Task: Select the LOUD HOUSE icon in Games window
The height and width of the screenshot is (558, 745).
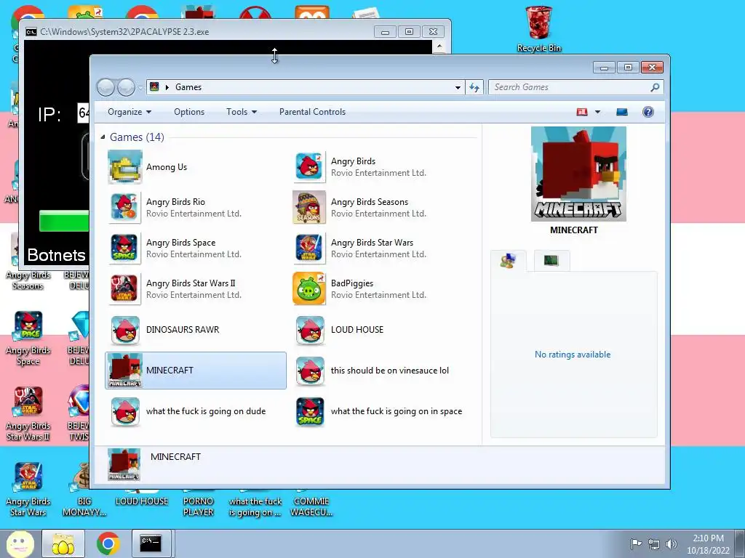Action: (309, 330)
